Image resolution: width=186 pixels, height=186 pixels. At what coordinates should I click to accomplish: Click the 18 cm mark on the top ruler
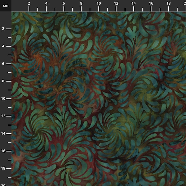168,3
